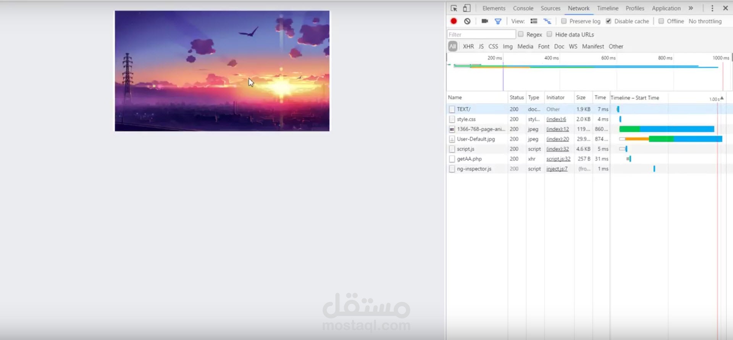Open the Timeline tab
The image size is (733, 340).
coord(608,8)
